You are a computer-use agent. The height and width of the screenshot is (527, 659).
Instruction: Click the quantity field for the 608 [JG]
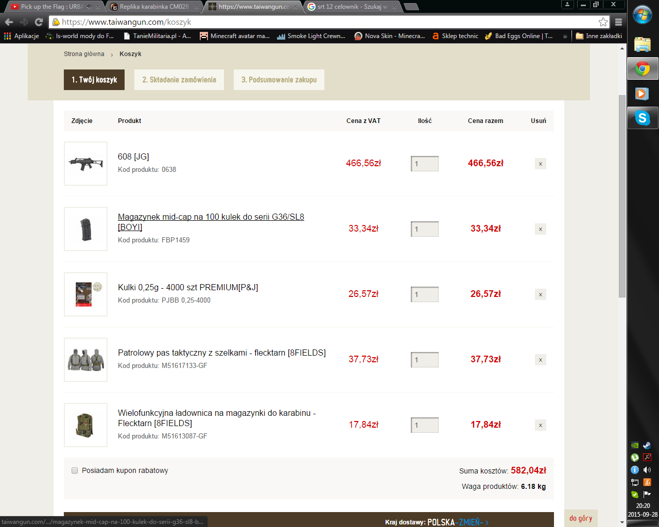425,164
